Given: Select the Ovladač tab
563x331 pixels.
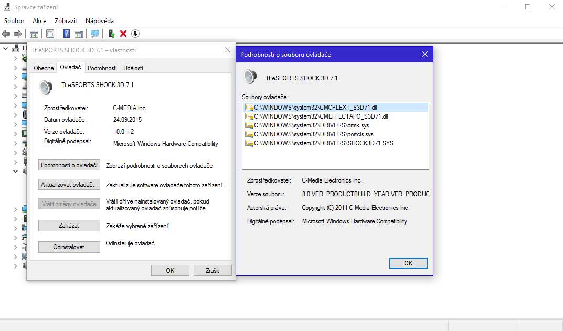Looking at the screenshot, I should point(70,67).
